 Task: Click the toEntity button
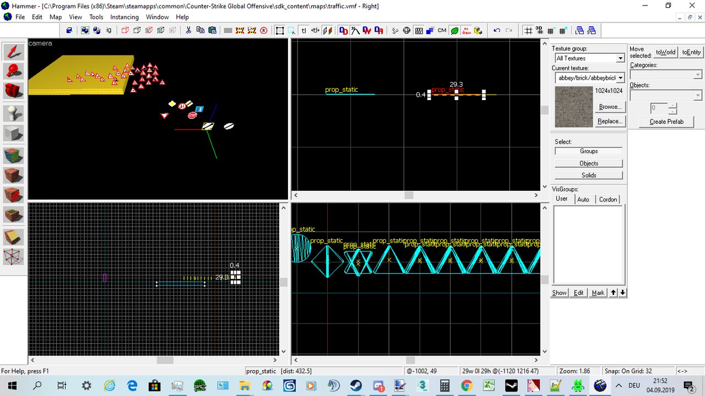click(691, 52)
